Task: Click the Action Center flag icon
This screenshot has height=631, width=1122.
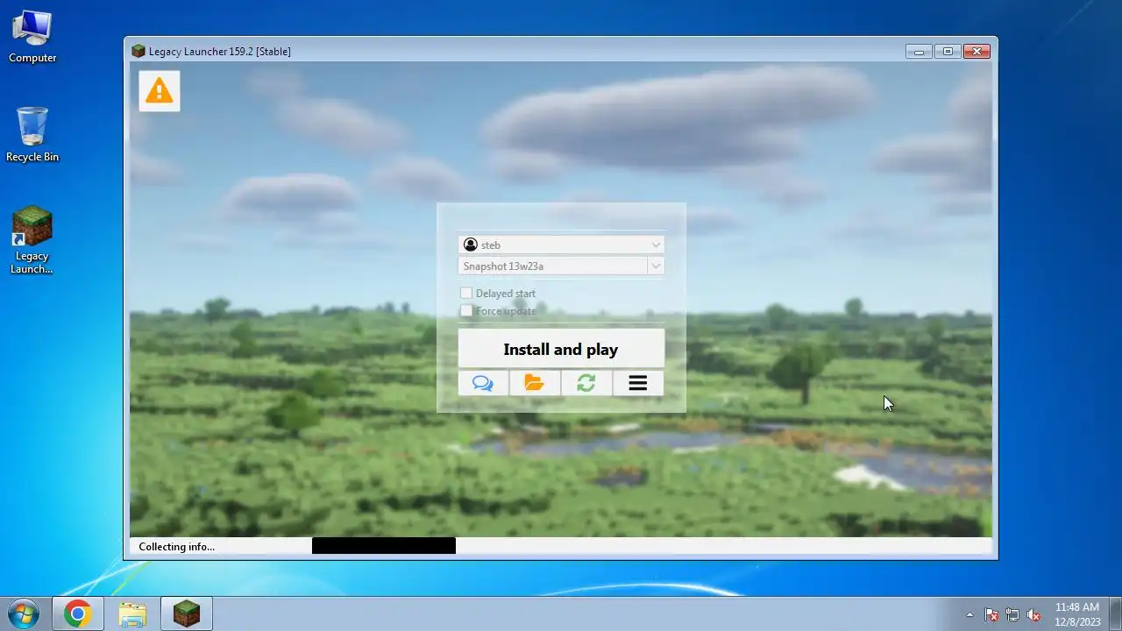Action: [991, 614]
